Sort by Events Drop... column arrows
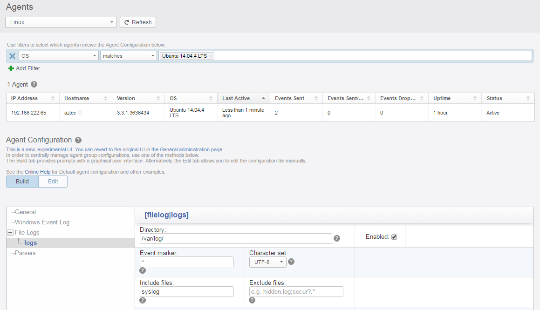The width and height of the screenshot is (540, 310). [422, 98]
